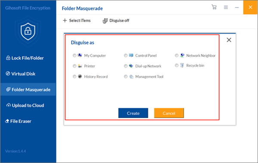Open Lock File/Folder in sidebar
The image size is (258, 163).
pyautogui.click(x=28, y=58)
